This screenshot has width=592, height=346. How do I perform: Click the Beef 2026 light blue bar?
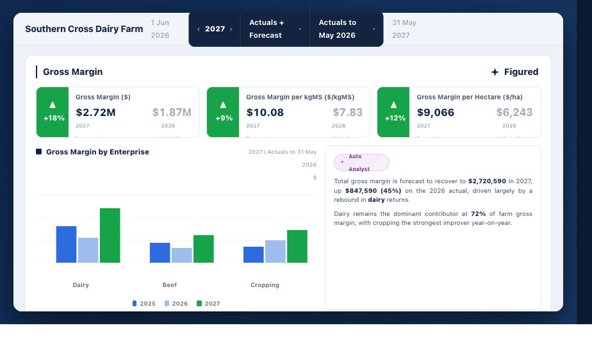pos(181,256)
